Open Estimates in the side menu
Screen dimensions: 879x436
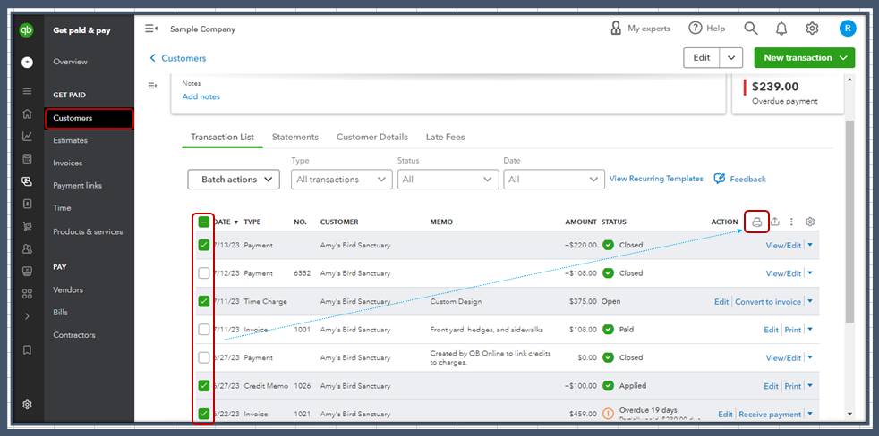(70, 140)
